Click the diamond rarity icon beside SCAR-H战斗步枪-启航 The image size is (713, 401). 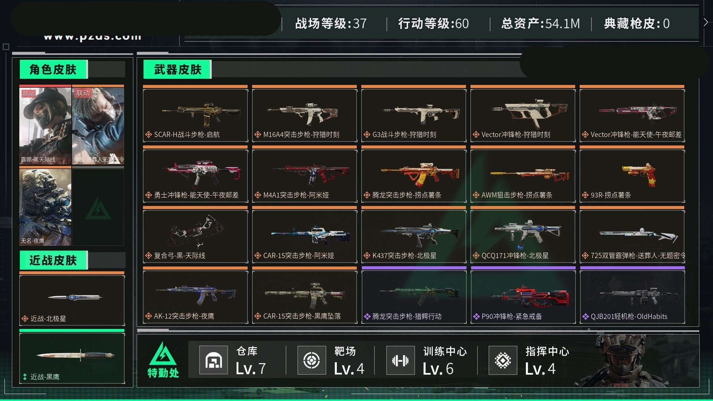pyautogui.click(x=149, y=134)
